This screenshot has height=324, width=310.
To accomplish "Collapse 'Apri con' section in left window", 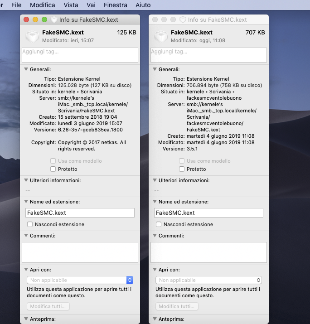I will click(26, 270).
